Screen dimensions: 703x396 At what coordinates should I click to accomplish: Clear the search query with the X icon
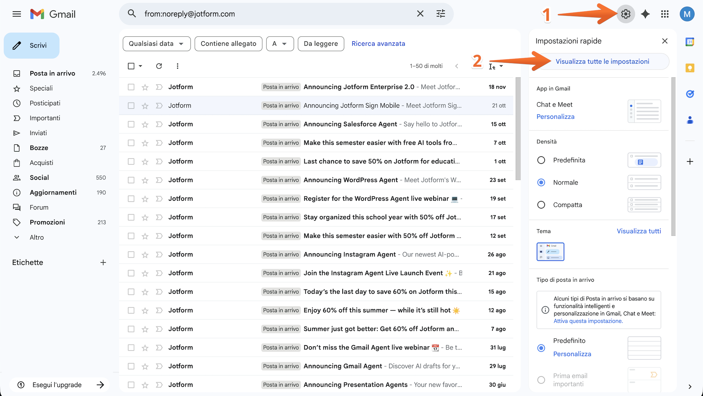point(420,14)
